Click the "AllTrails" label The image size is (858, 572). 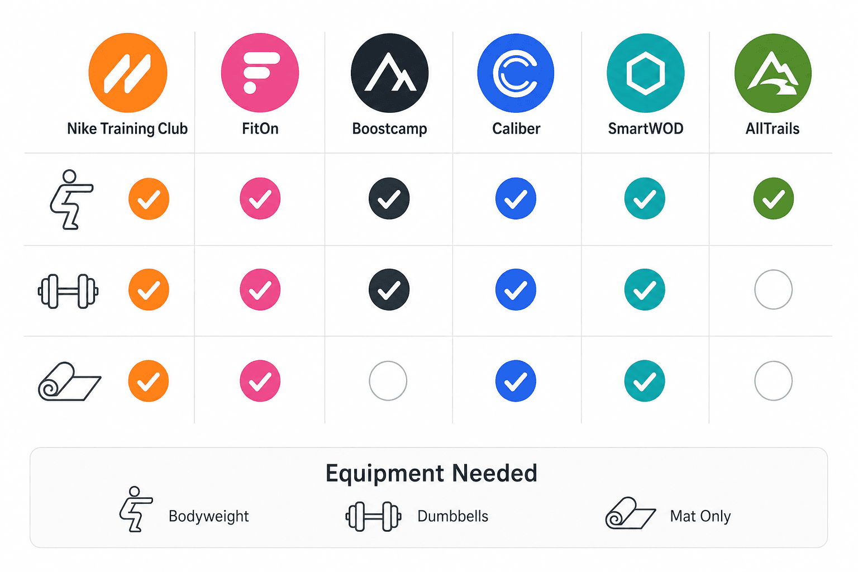773,128
